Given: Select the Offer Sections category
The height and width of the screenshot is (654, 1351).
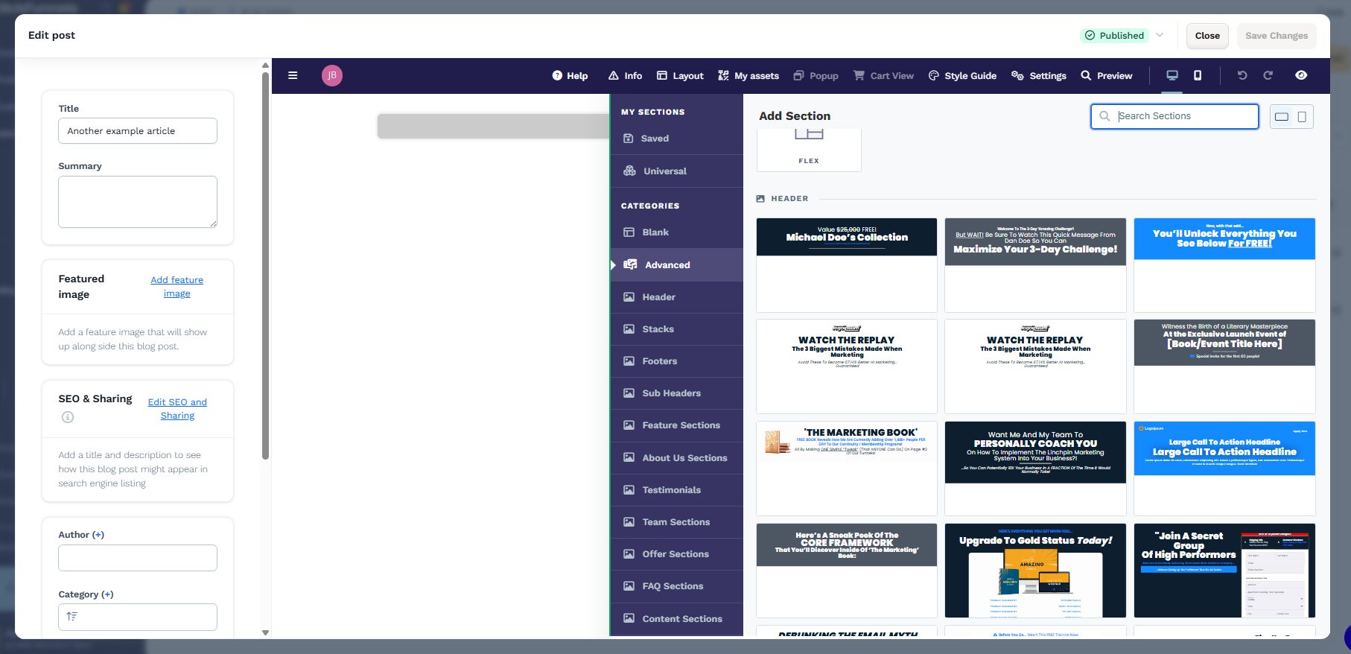Looking at the screenshot, I should 677,554.
